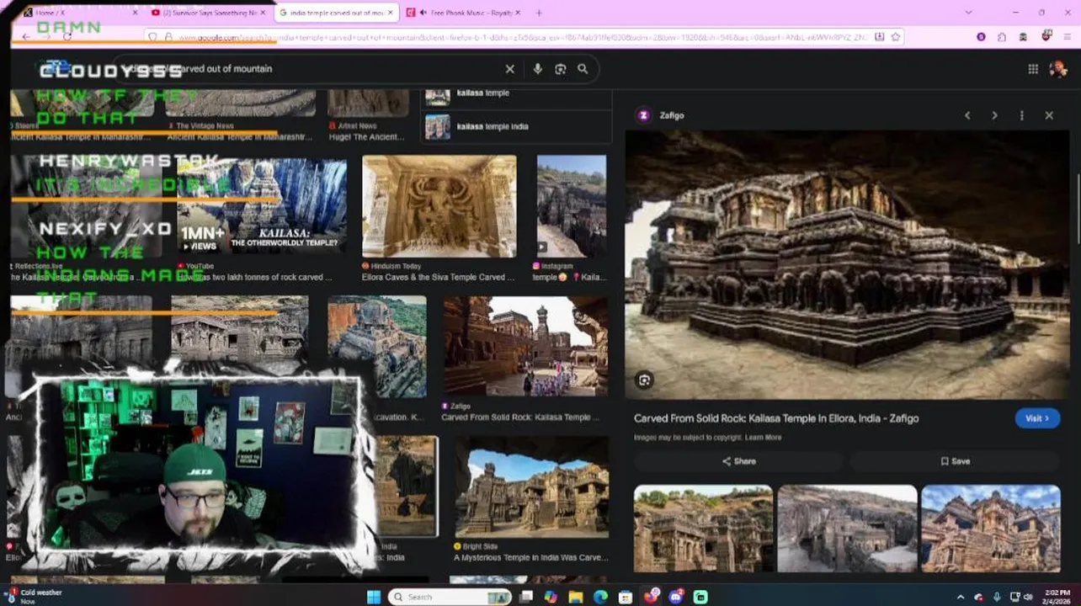Bookmark this page with star icon
Screen dimensions: 1081x606
[896, 37]
